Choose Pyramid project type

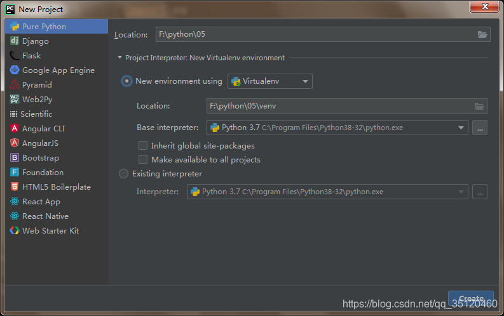[x=57, y=84]
